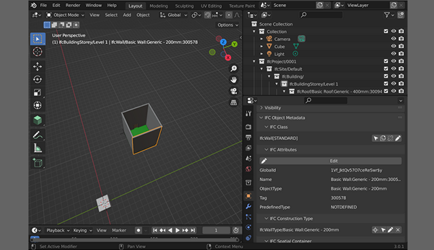Select the Select Box tool

tap(38, 39)
